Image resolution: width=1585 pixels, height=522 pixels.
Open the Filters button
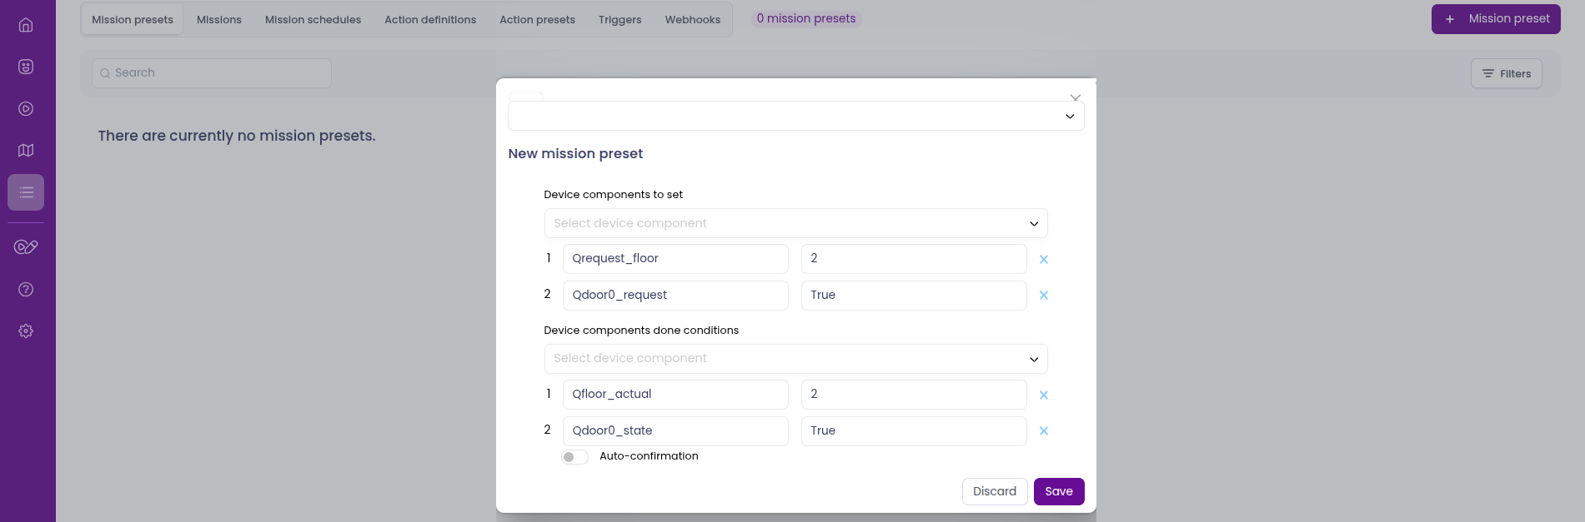click(x=1506, y=73)
